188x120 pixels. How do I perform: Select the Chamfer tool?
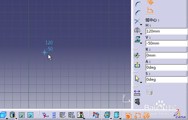[x=138, y=13]
